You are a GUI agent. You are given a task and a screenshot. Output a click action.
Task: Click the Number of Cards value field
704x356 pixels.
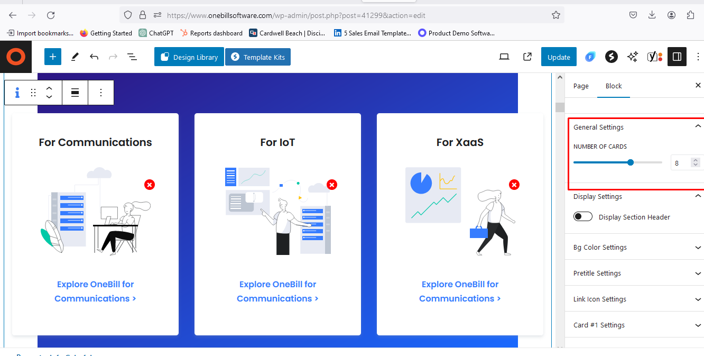[x=681, y=163]
